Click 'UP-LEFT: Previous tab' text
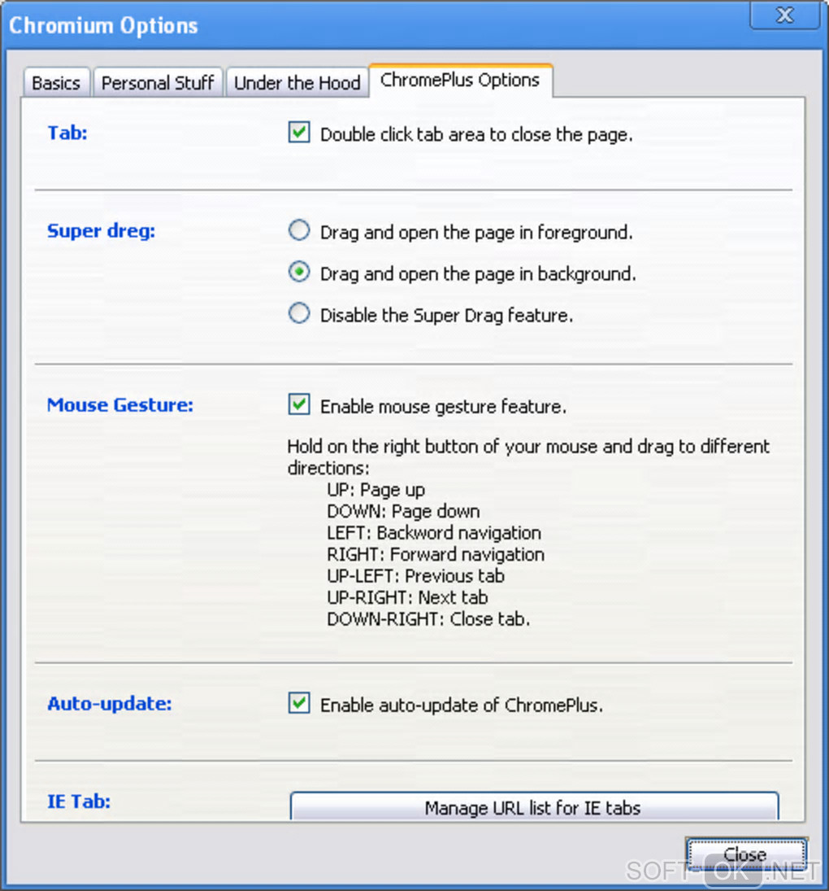 [x=416, y=576]
